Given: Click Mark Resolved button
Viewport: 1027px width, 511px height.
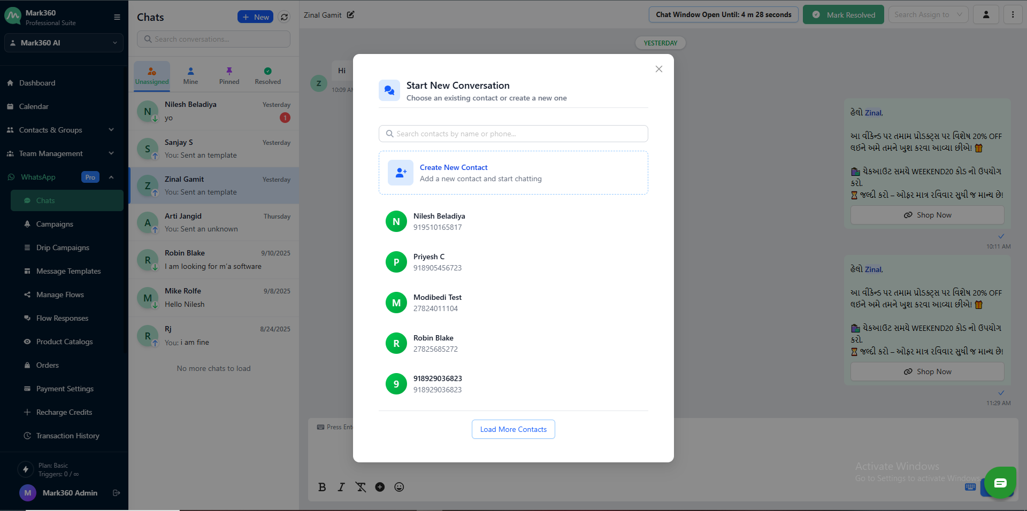Looking at the screenshot, I should click(x=843, y=15).
